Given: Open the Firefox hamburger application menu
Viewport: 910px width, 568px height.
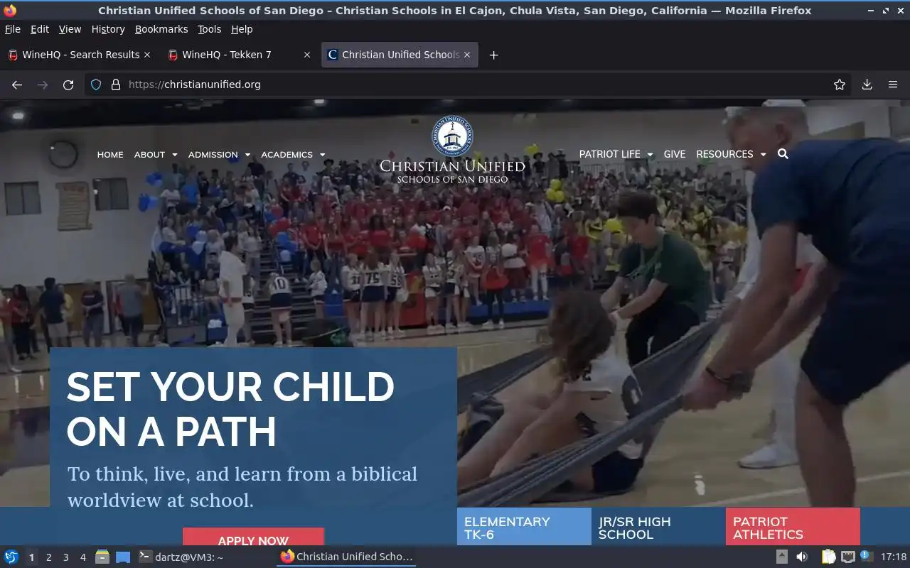Looking at the screenshot, I should point(893,84).
